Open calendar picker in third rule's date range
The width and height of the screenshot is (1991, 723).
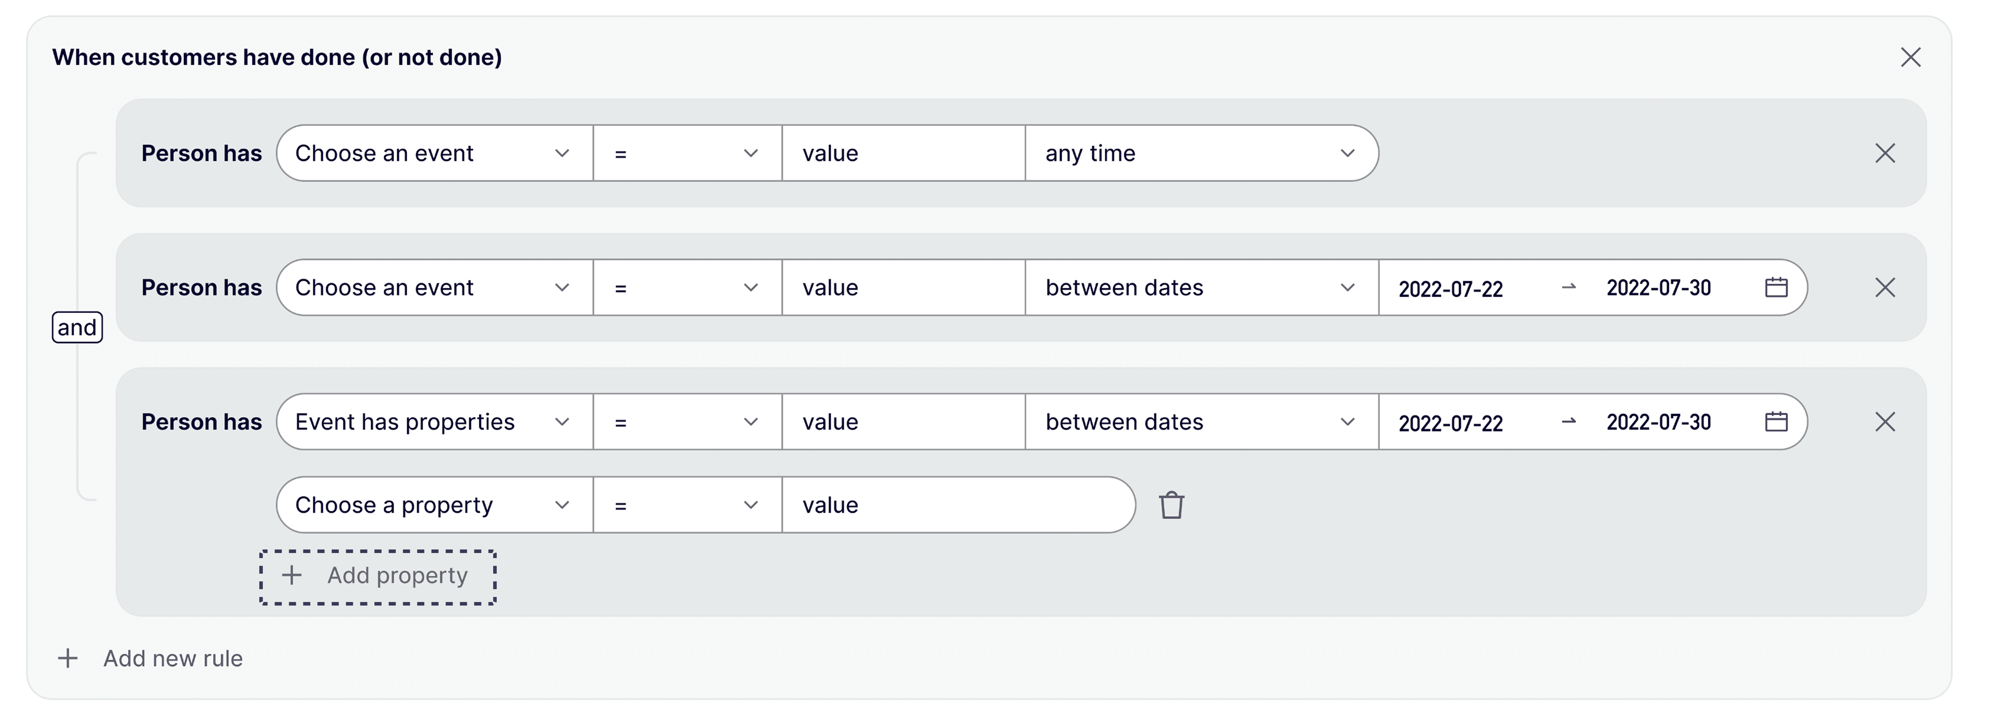click(1776, 422)
